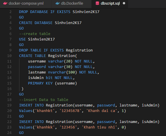The height and width of the screenshot is (136, 166).
Task: Click the '--create table' comment
Action: pos(35,34)
